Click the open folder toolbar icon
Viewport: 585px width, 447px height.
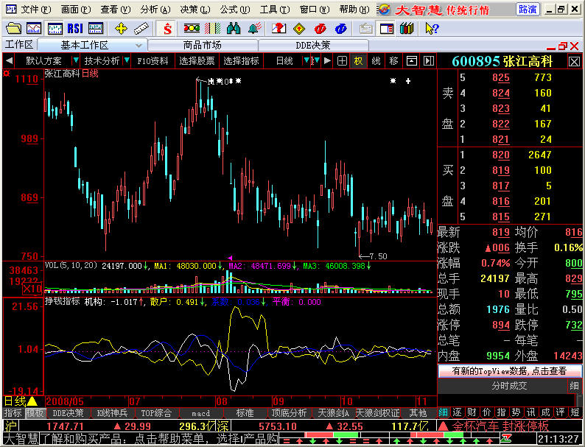(x=14, y=28)
